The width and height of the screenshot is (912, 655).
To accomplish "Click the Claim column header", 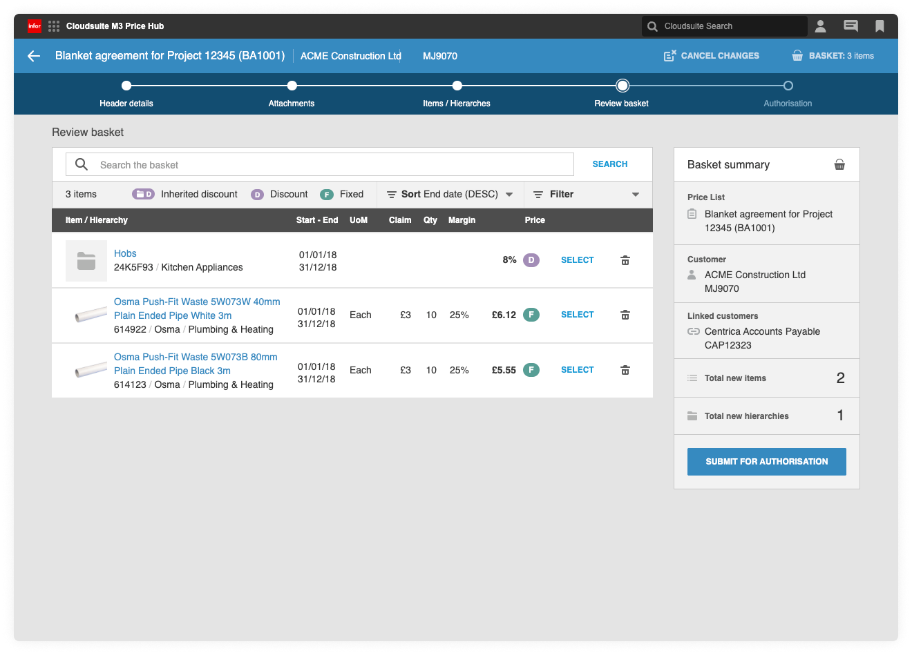I will tap(400, 220).
